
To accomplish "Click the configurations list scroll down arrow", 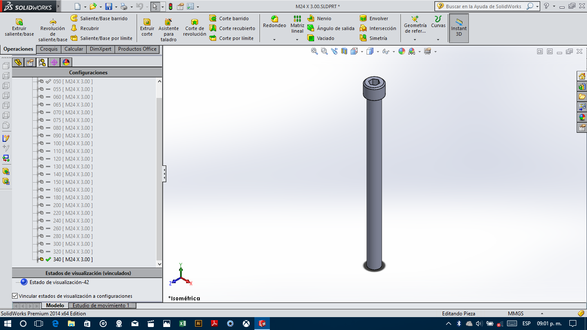I will [159, 264].
